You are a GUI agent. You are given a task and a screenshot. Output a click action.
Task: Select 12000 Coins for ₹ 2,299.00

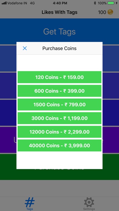pos(59,132)
